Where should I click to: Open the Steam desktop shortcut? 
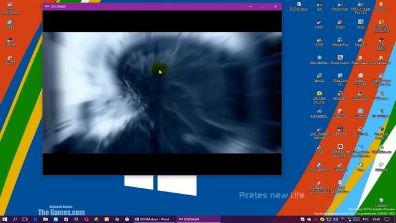(x=319, y=24)
